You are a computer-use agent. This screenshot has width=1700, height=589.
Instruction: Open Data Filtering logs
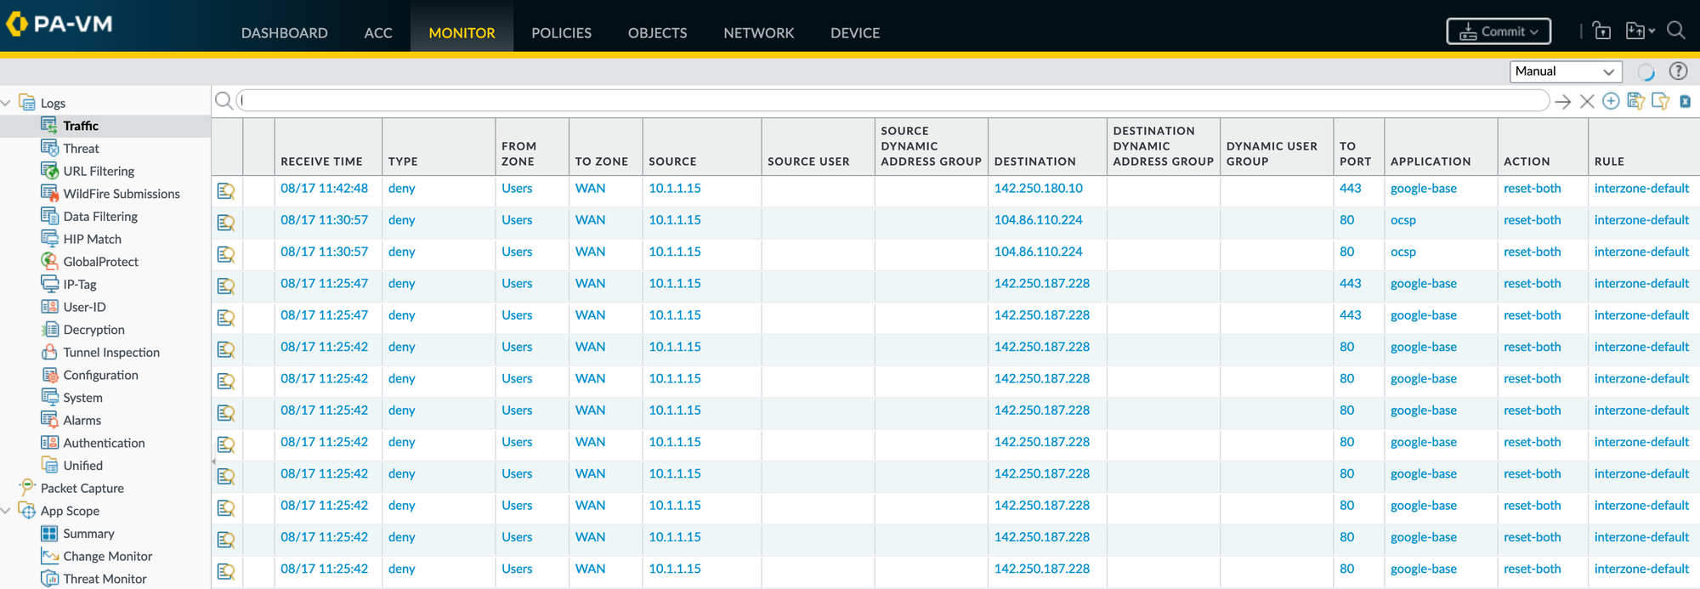point(100,216)
